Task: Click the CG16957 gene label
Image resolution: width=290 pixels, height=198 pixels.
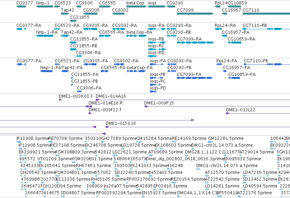Action: pos(231,10)
